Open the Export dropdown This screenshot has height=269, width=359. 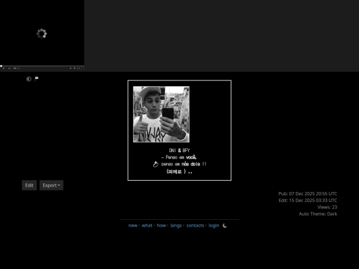point(51,185)
